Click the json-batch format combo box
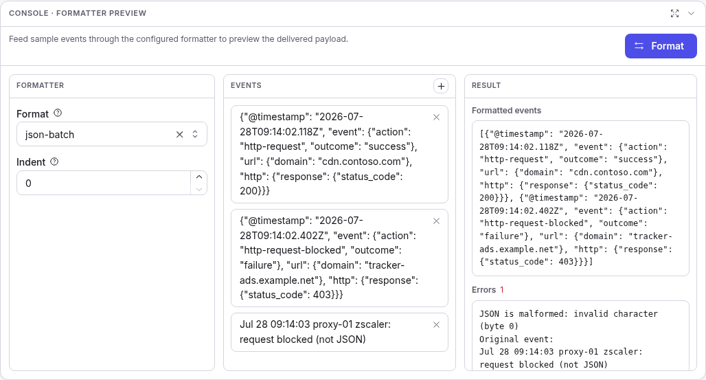Image resolution: width=706 pixels, height=380 pixels. point(112,134)
